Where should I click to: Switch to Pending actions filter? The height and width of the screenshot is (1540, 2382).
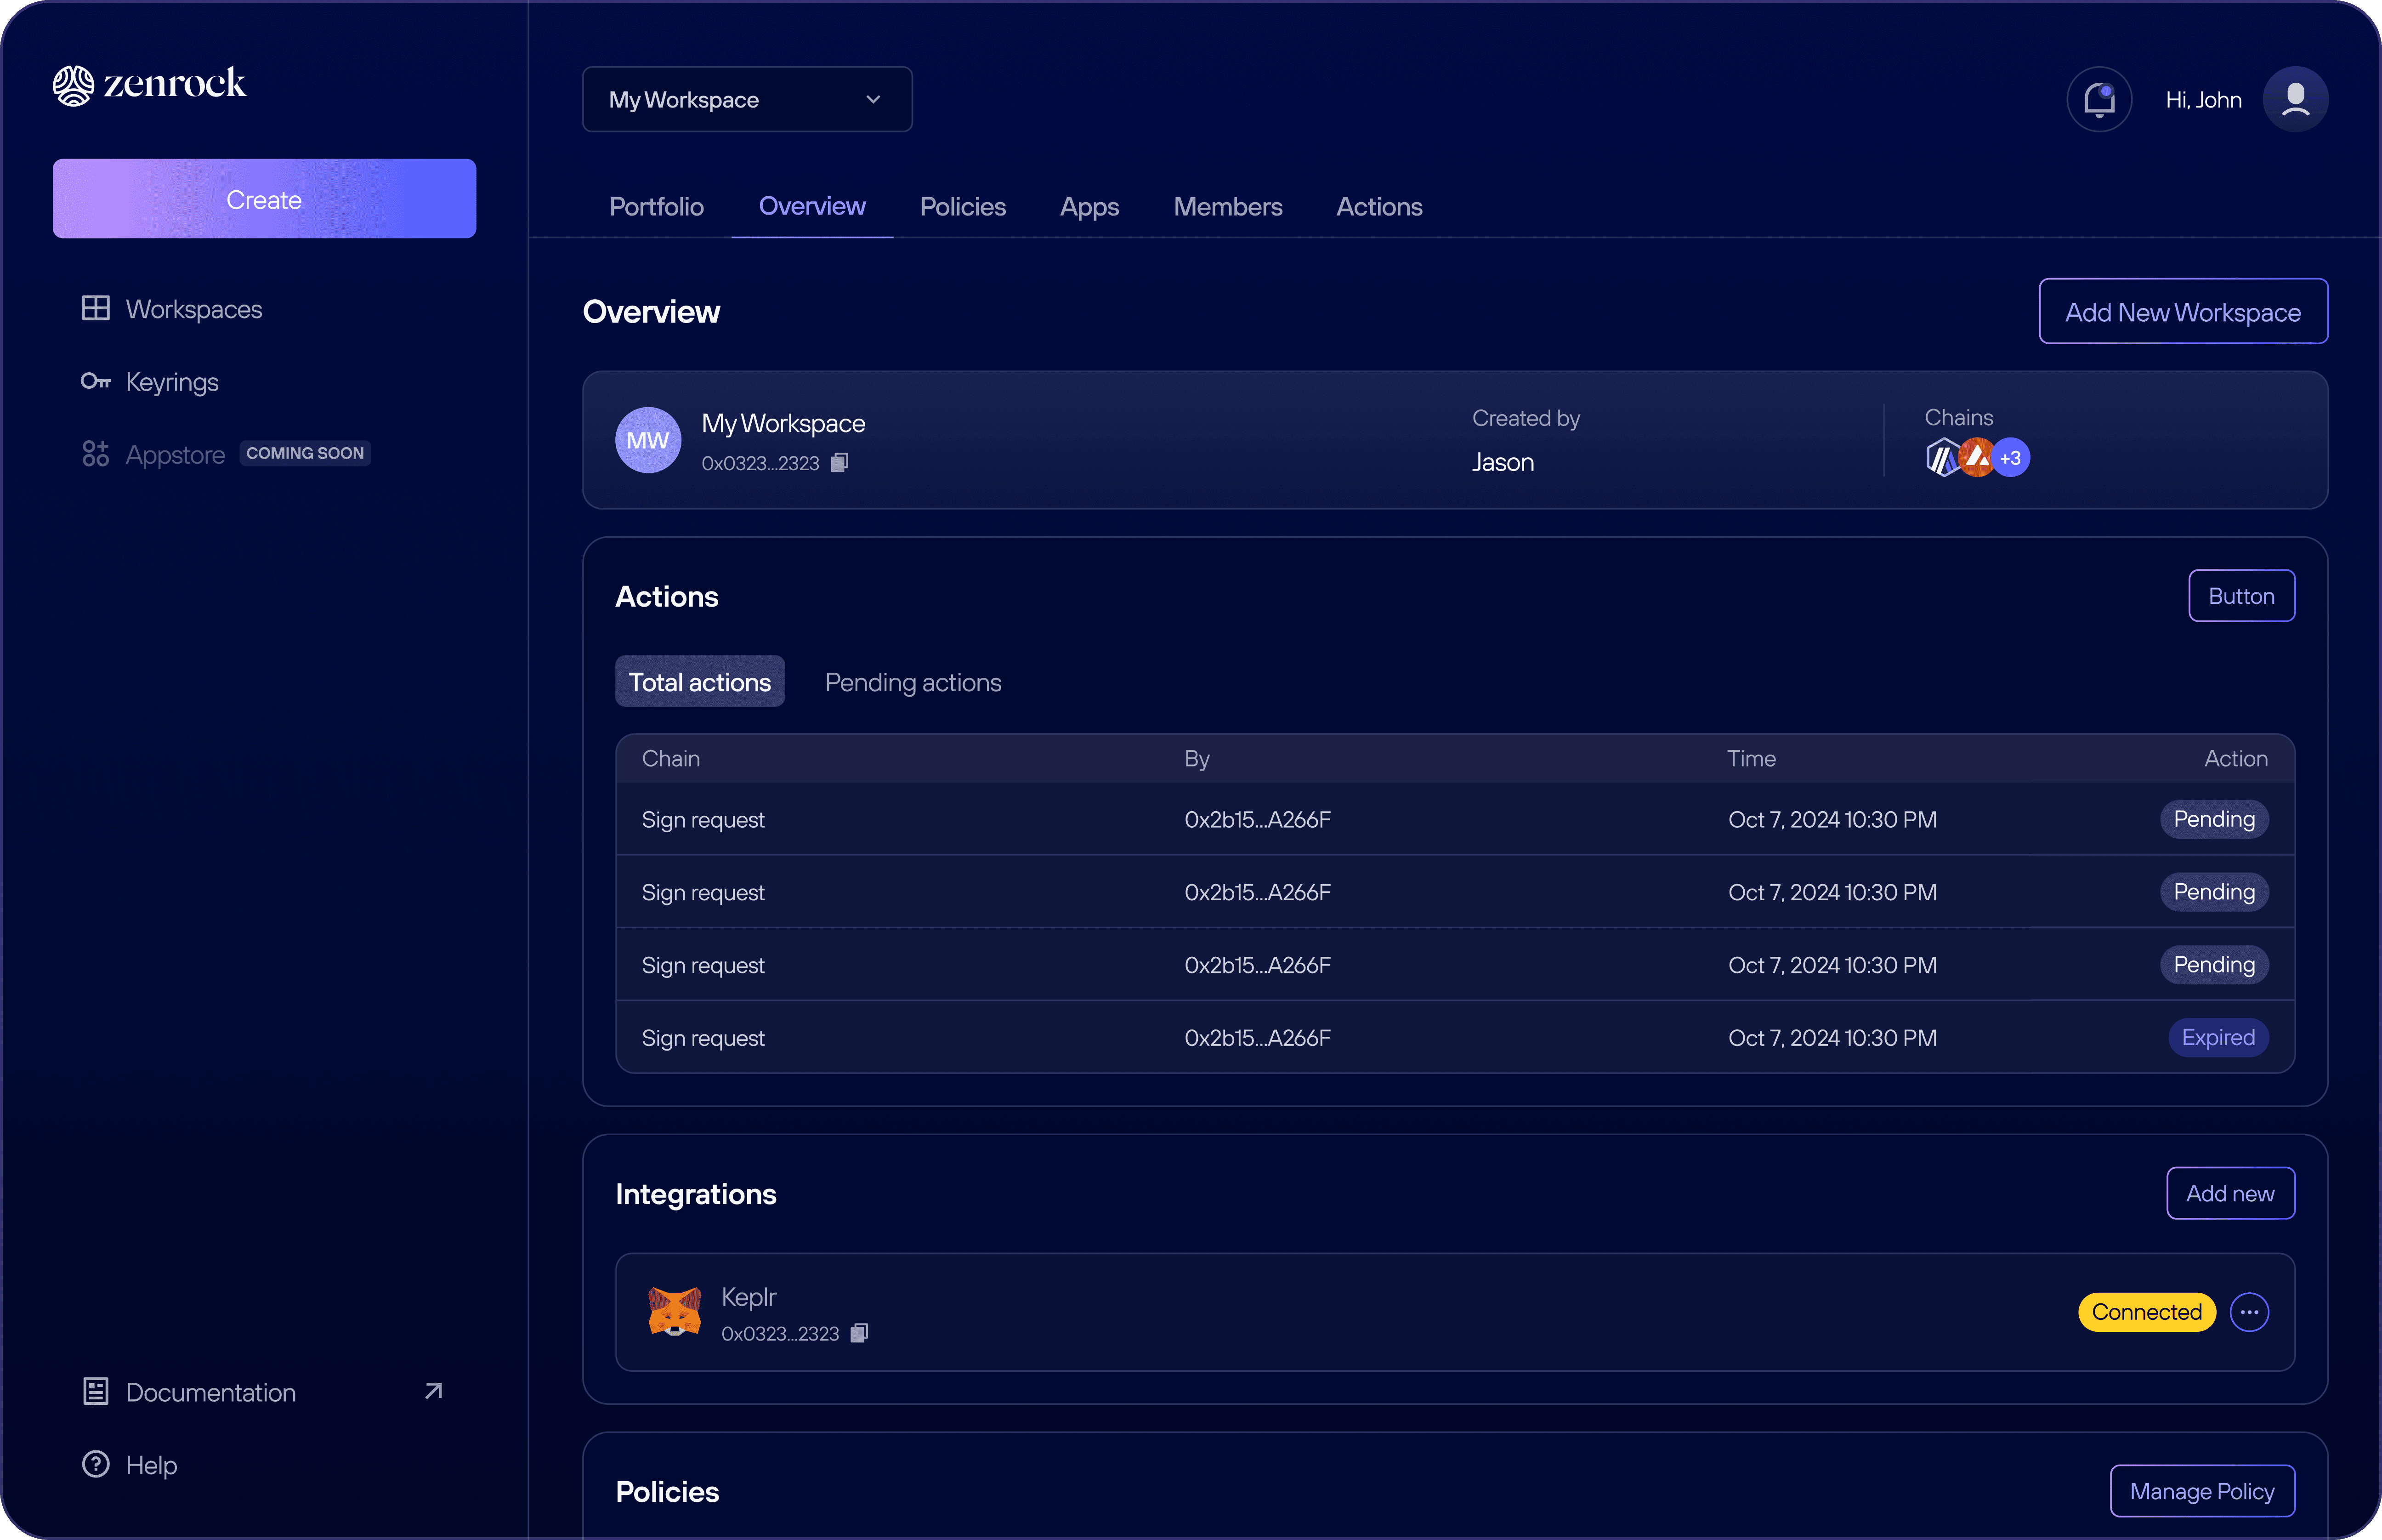pos(913,682)
